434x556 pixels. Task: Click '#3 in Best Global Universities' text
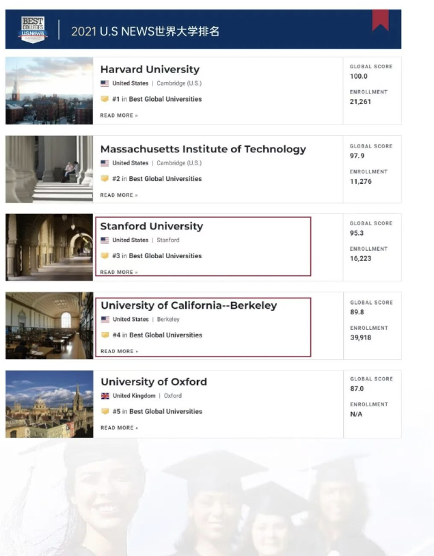pos(157,256)
